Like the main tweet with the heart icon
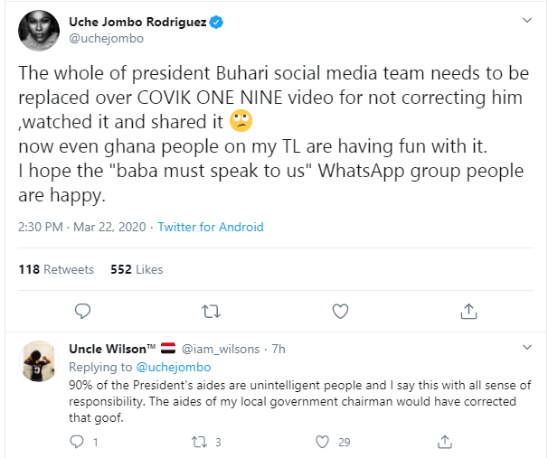The width and height of the screenshot is (548, 458). click(x=340, y=312)
